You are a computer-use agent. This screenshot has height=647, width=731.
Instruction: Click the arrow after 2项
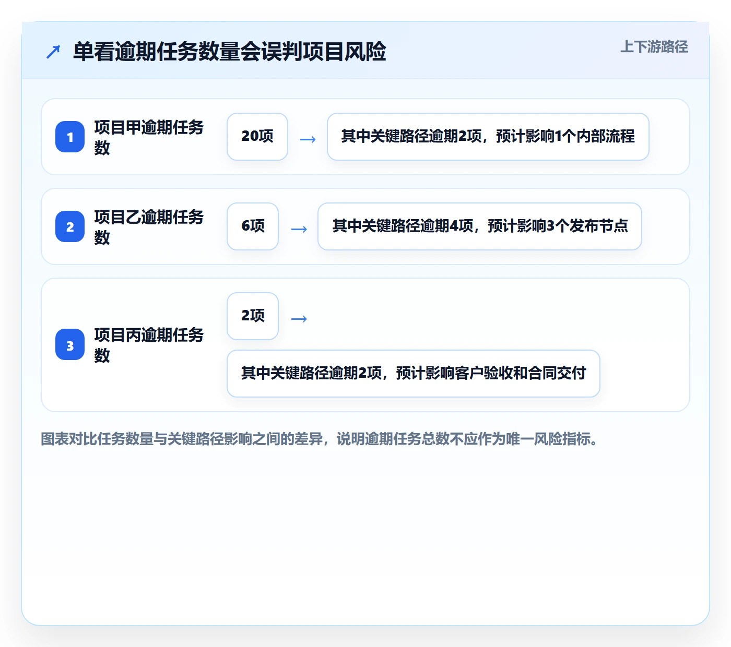click(299, 319)
